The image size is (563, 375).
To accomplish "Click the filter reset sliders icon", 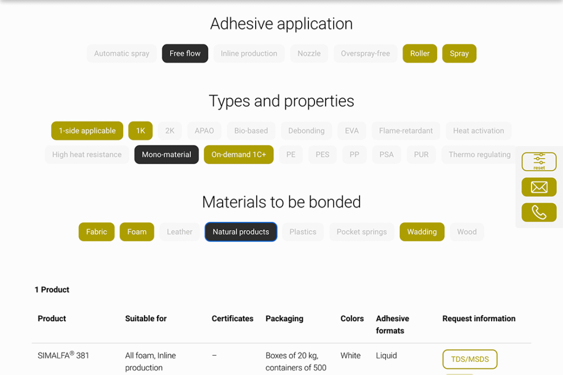I will (539, 161).
